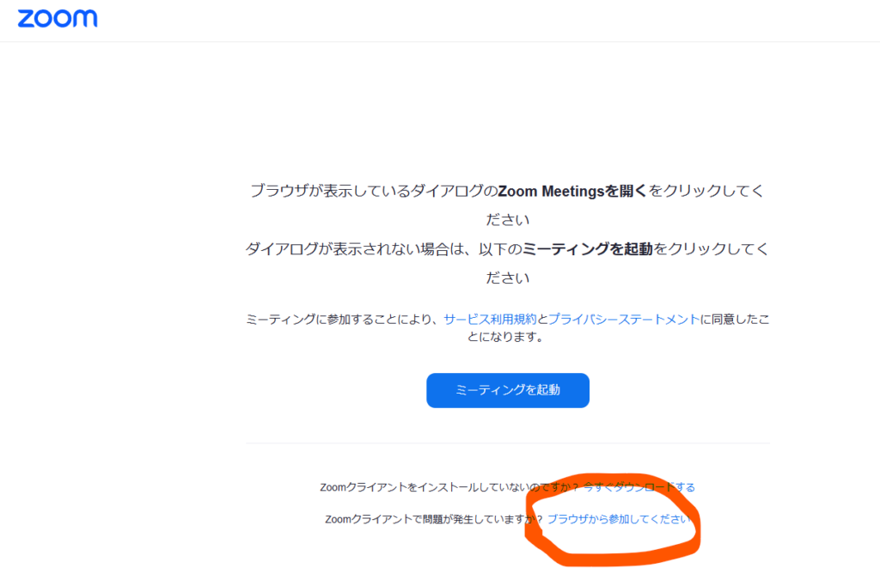Click the horizontal divider below the launch button
The height and width of the screenshot is (568, 880).
[507, 443]
